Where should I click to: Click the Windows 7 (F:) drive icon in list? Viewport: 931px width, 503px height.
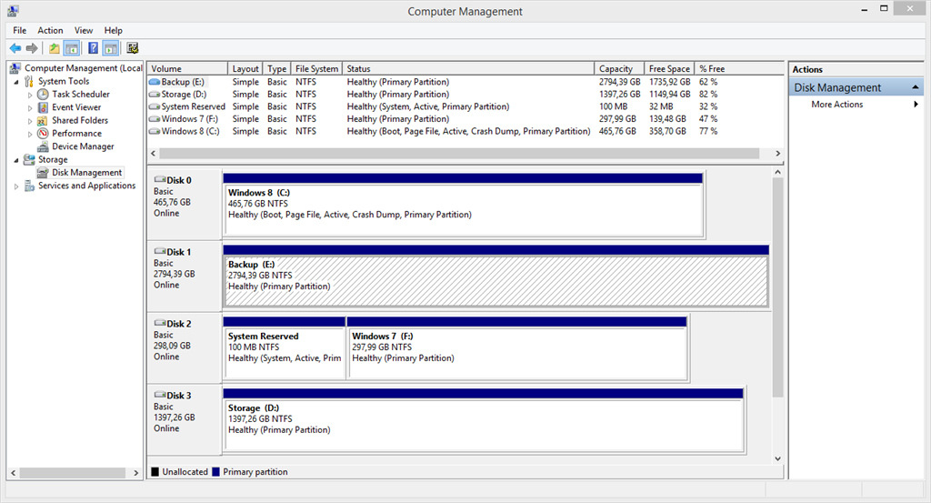(x=155, y=119)
